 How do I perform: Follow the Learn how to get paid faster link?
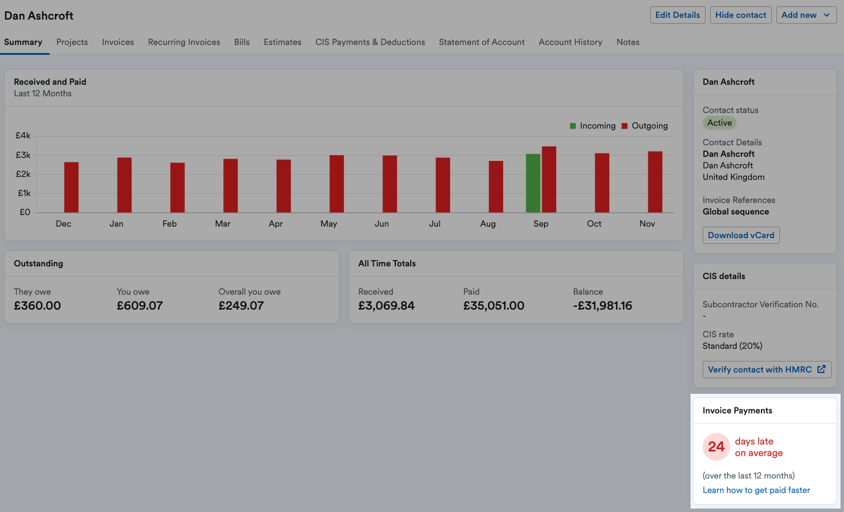coord(756,490)
